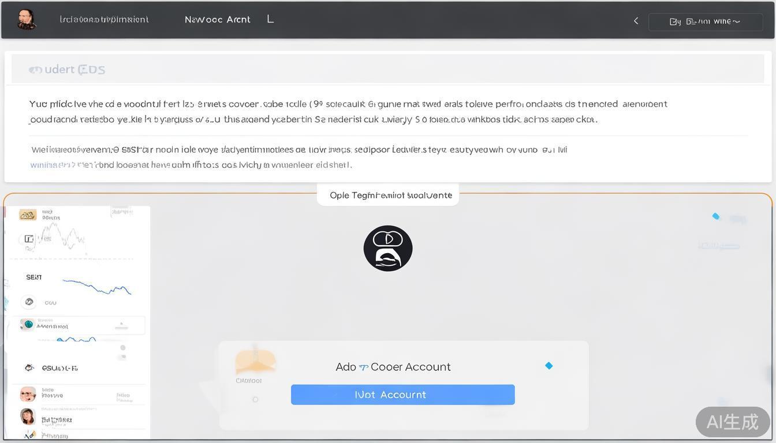This screenshot has width=776, height=443.
Task: Click the dark circular account logo icon
Action: [x=387, y=247]
